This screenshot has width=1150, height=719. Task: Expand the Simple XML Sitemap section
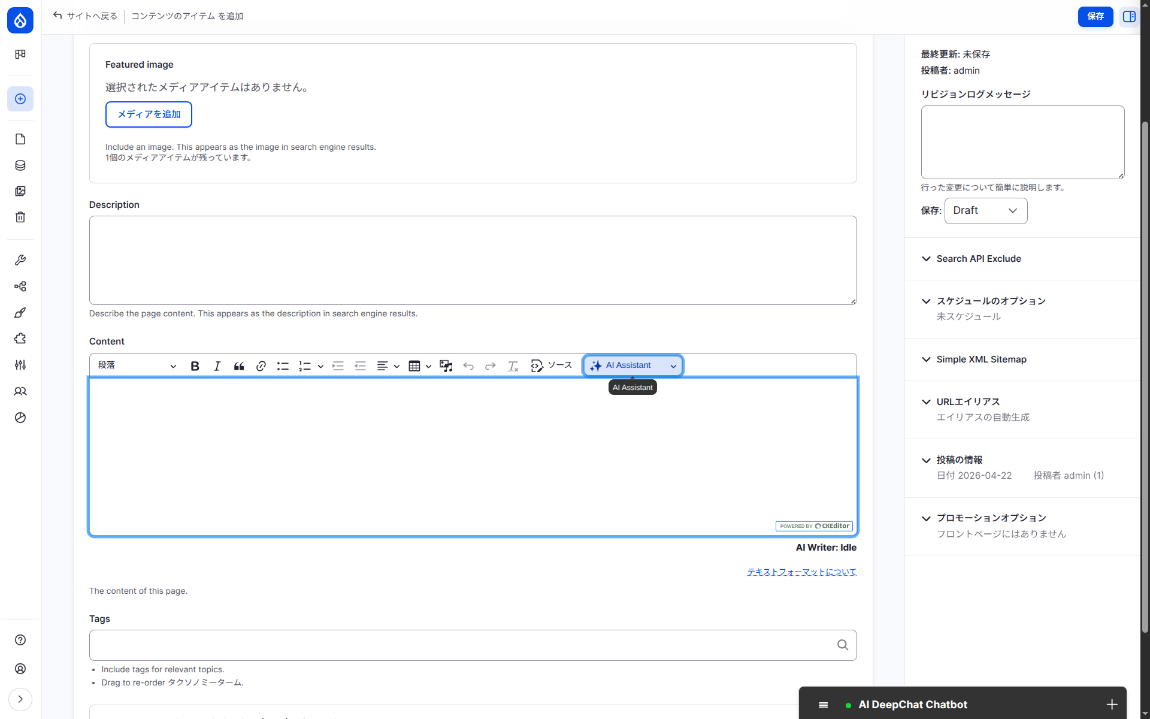[981, 359]
